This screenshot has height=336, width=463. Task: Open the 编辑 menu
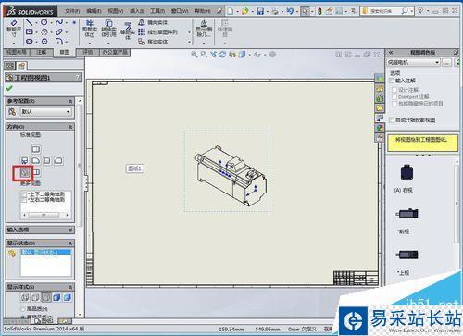(x=94, y=11)
